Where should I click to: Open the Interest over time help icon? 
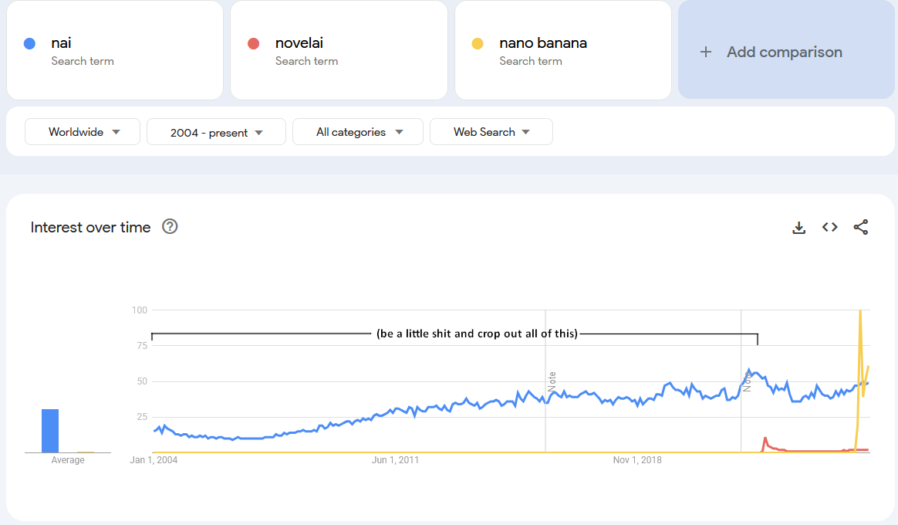coord(170,226)
